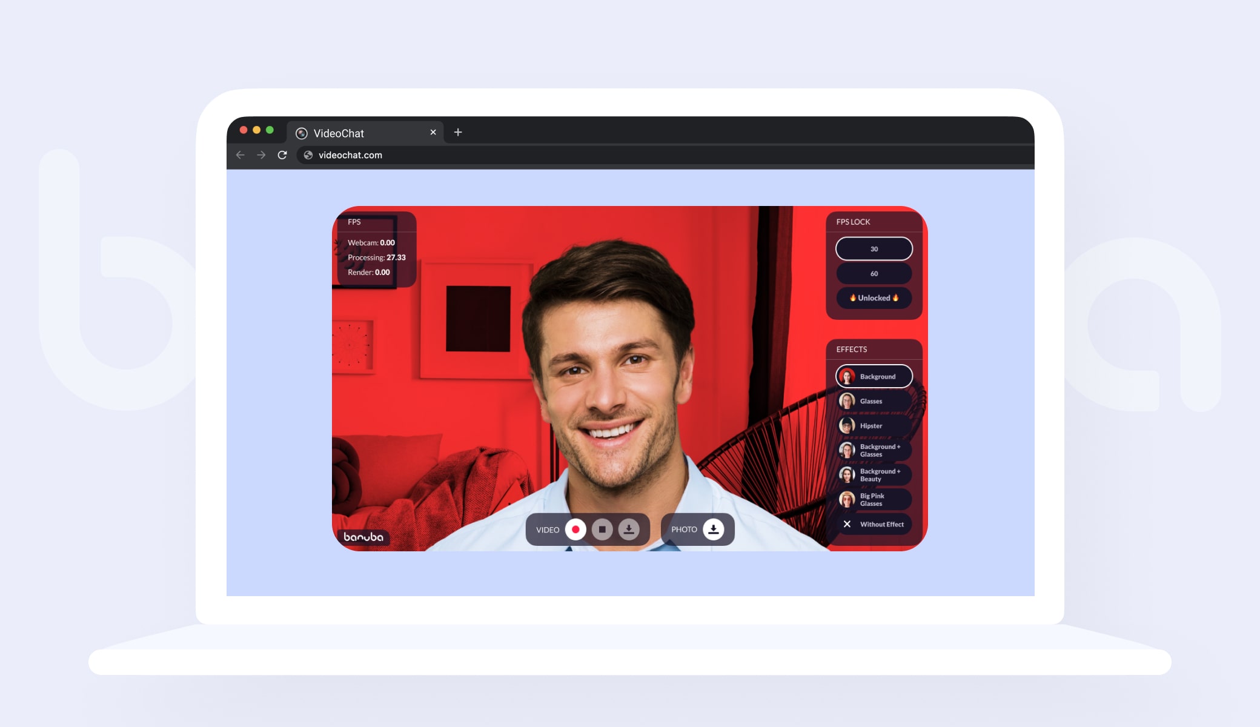The height and width of the screenshot is (727, 1260).
Task: Select the Glasses effect
Action: point(872,400)
